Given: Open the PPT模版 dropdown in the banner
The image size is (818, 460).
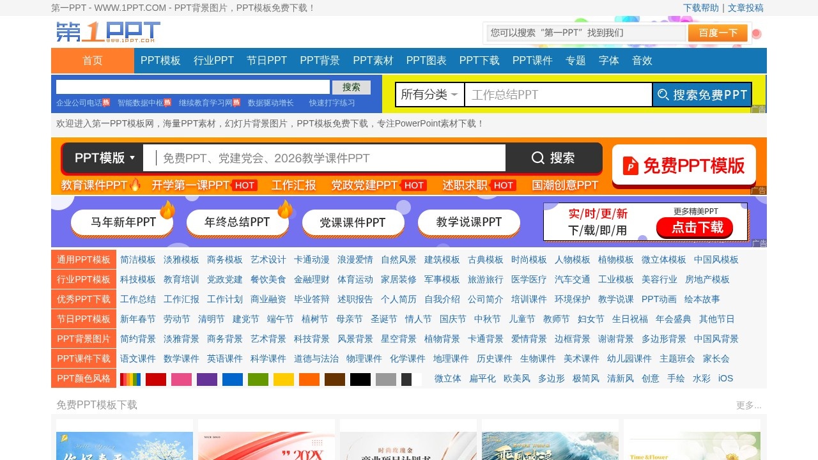Looking at the screenshot, I should pyautogui.click(x=105, y=158).
